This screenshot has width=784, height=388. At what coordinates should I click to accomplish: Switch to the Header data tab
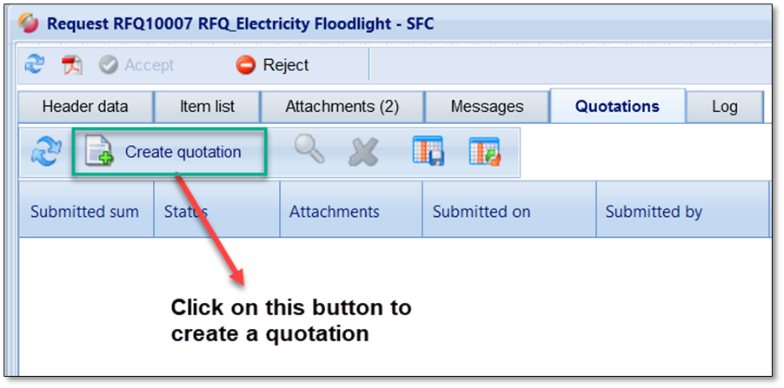(85, 107)
